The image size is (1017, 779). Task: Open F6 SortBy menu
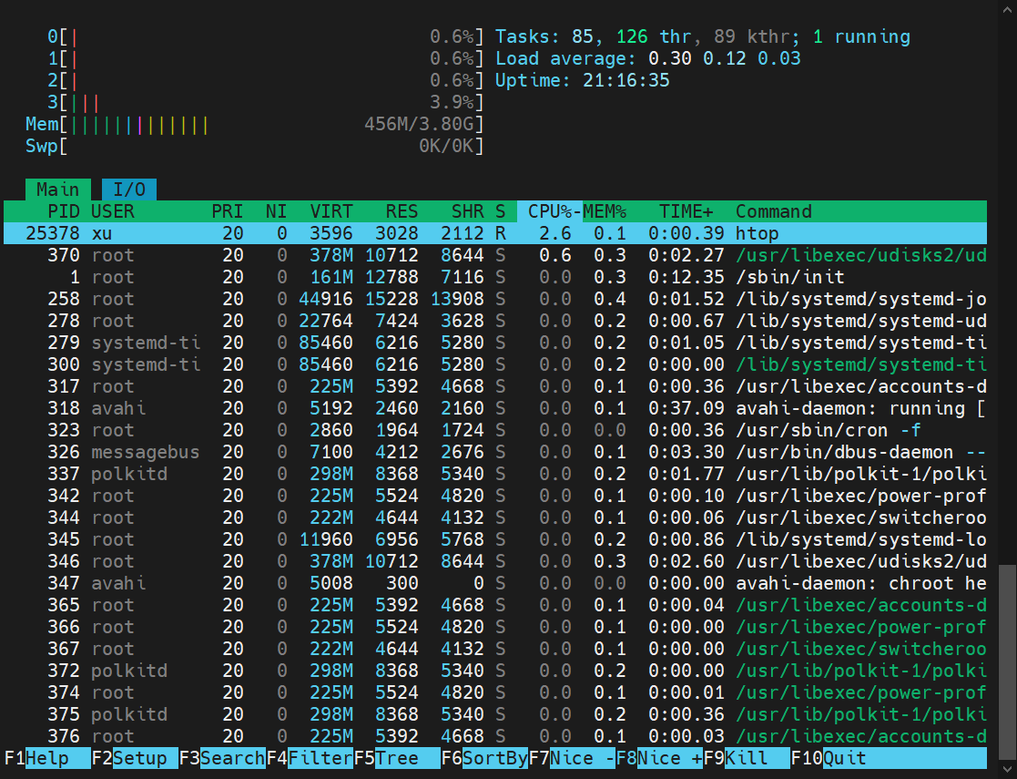pos(484,758)
